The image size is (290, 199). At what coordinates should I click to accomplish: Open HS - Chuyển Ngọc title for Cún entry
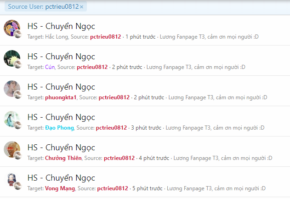click(x=61, y=57)
